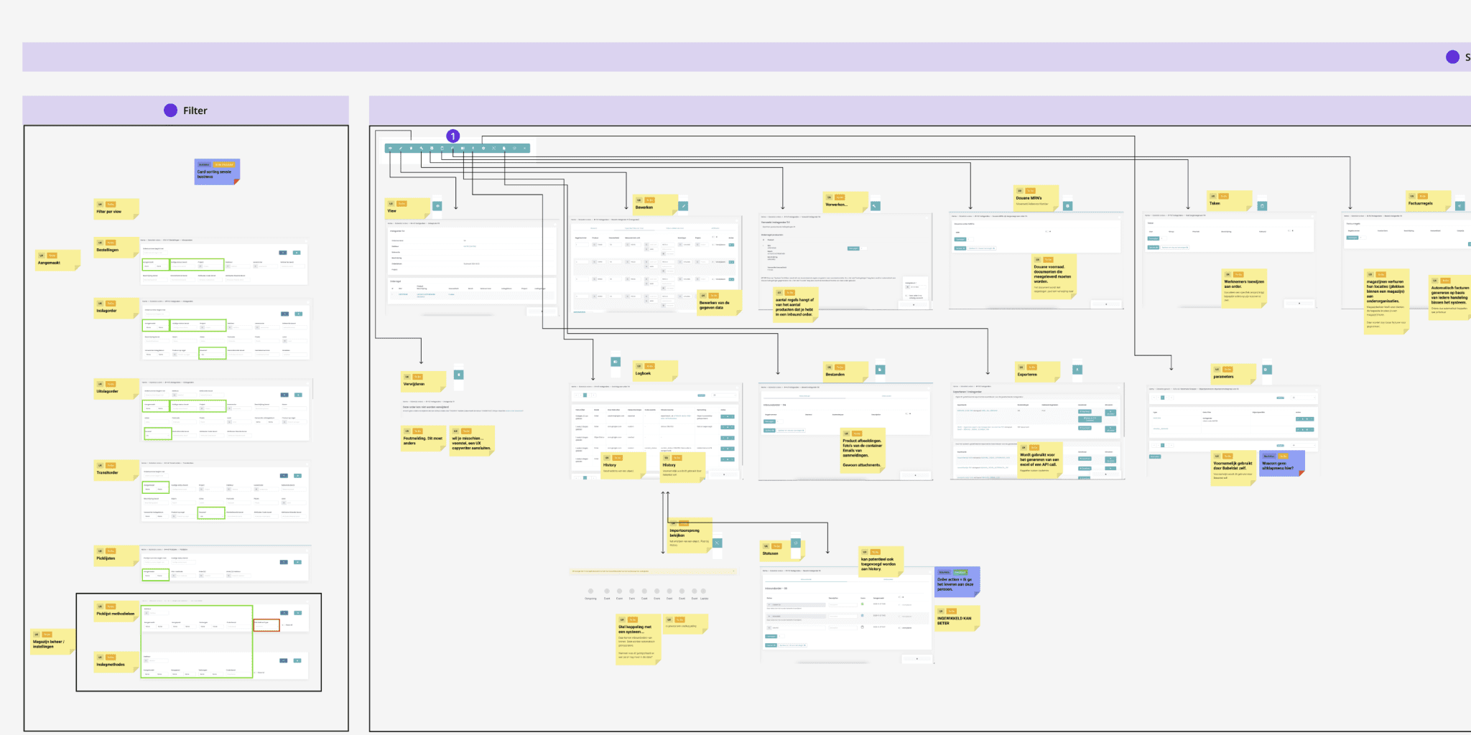Click the teal icon left of Logboek note
1471x735 pixels.
coord(616,362)
